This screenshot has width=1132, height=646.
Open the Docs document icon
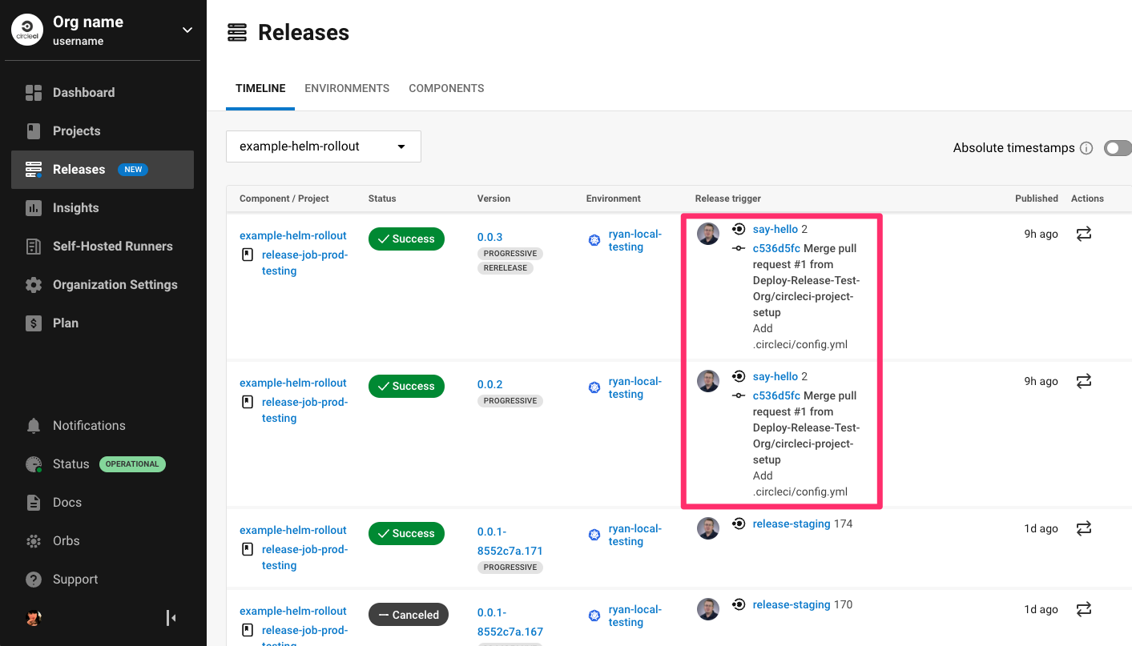pyautogui.click(x=34, y=503)
